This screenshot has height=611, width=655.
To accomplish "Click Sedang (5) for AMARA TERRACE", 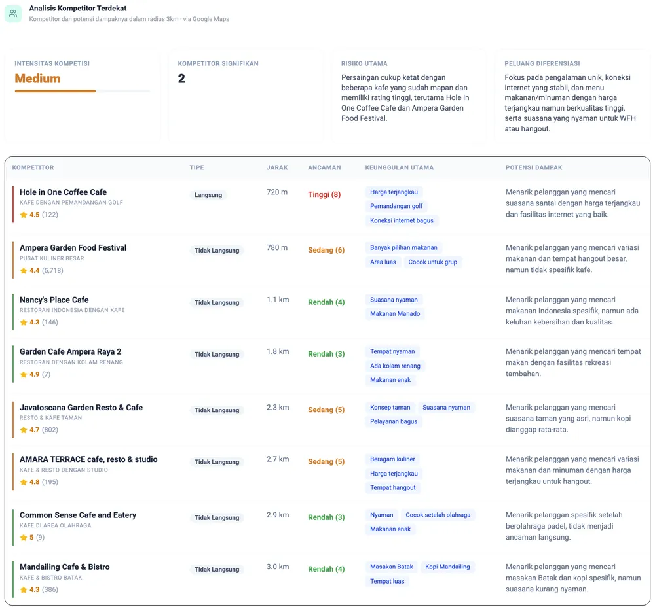I will coord(326,462).
